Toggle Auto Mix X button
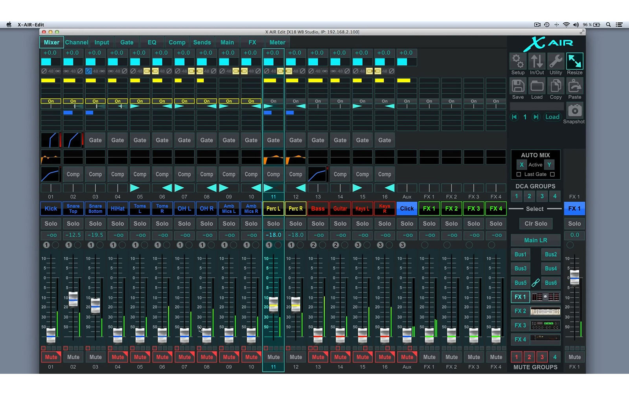629x395 pixels. tap(521, 165)
